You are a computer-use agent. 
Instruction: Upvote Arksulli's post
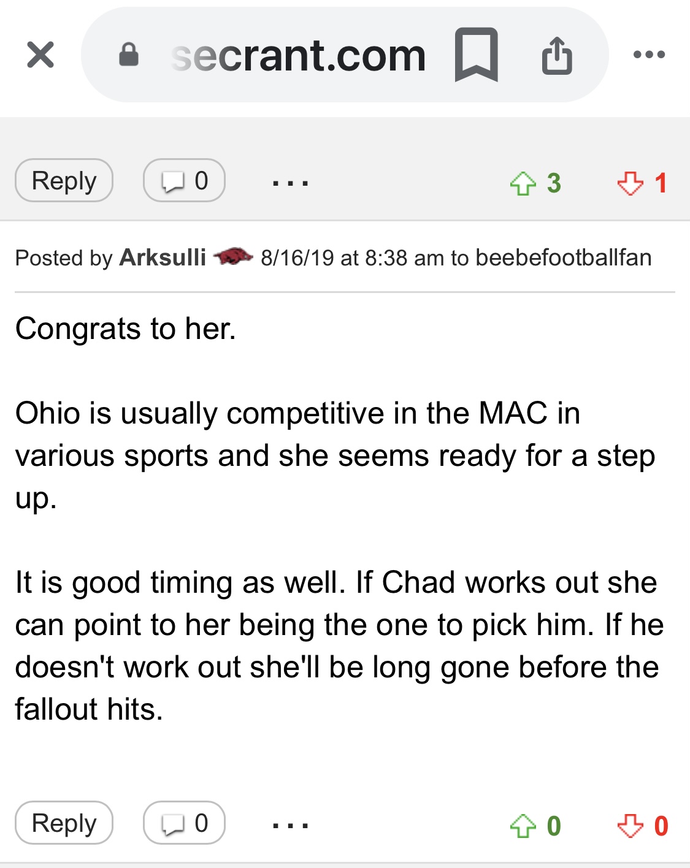(x=523, y=826)
